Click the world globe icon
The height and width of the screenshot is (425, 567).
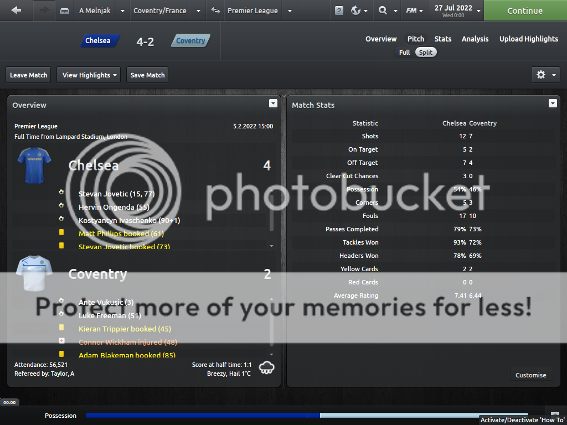click(356, 11)
